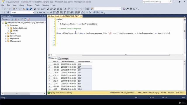Image resolution: width=187 pixels, height=105 pixels.
Task: Collapse code region at line 7
Action: [57, 33]
